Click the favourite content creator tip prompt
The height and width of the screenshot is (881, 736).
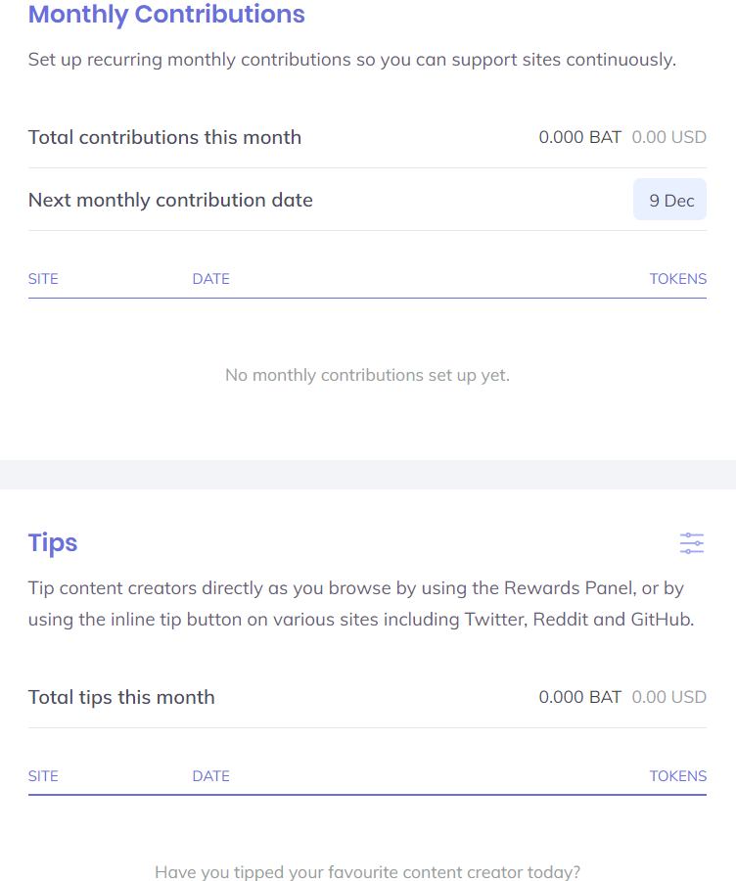click(x=367, y=872)
